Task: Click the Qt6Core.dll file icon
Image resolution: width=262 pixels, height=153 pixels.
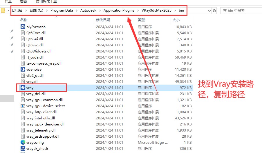Action: point(23,33)
